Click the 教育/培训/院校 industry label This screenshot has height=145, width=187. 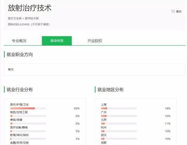[x=20, y=135]
